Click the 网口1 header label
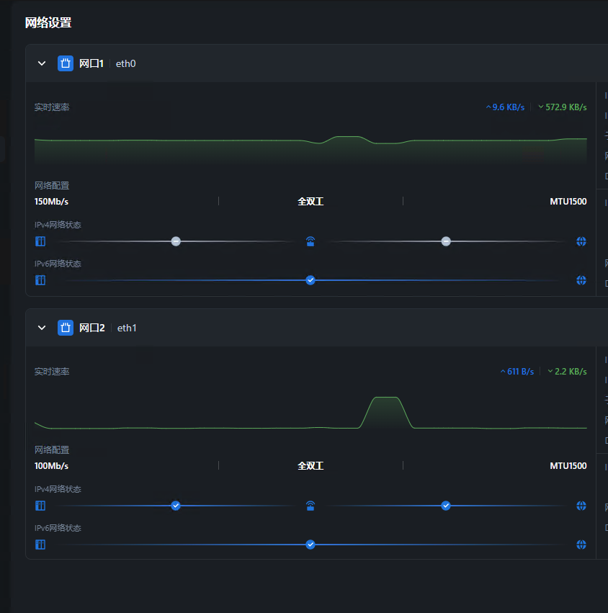This screenshot has width=608, height=613. (x=91, y=63)
